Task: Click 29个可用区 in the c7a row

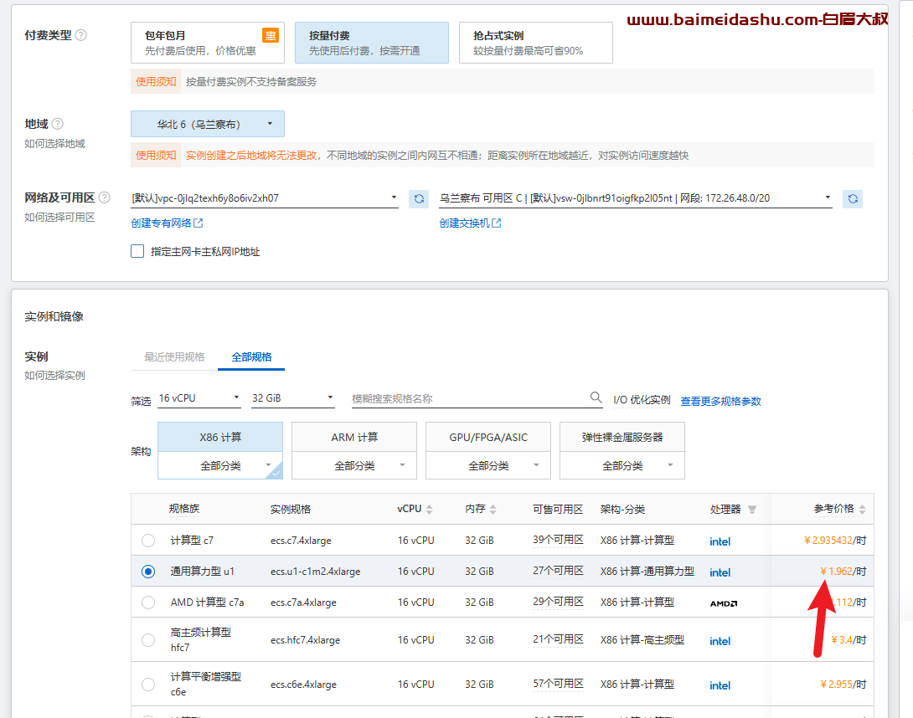Action: (558, 602)
